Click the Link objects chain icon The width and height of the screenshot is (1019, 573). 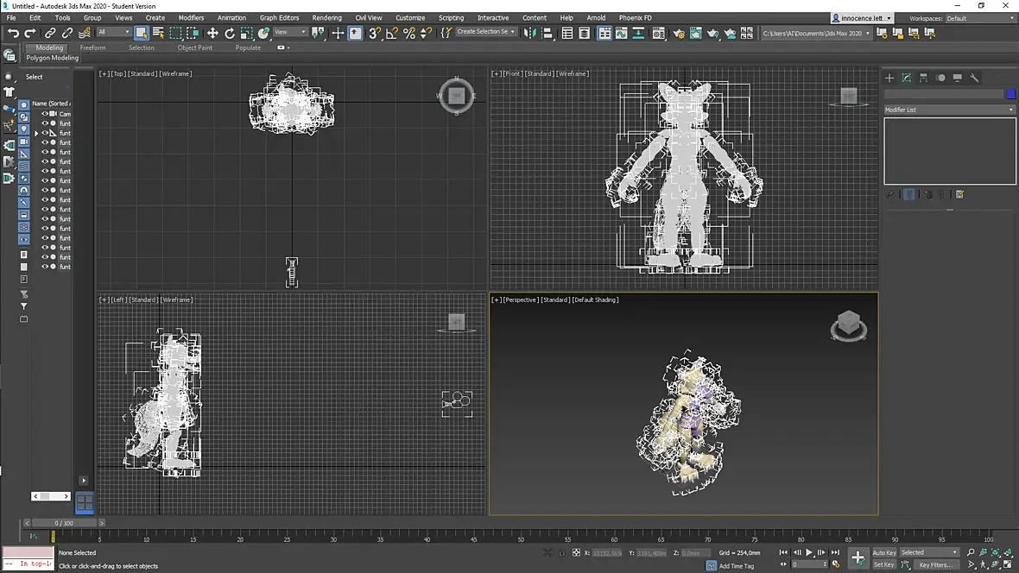tap(51, 33)
